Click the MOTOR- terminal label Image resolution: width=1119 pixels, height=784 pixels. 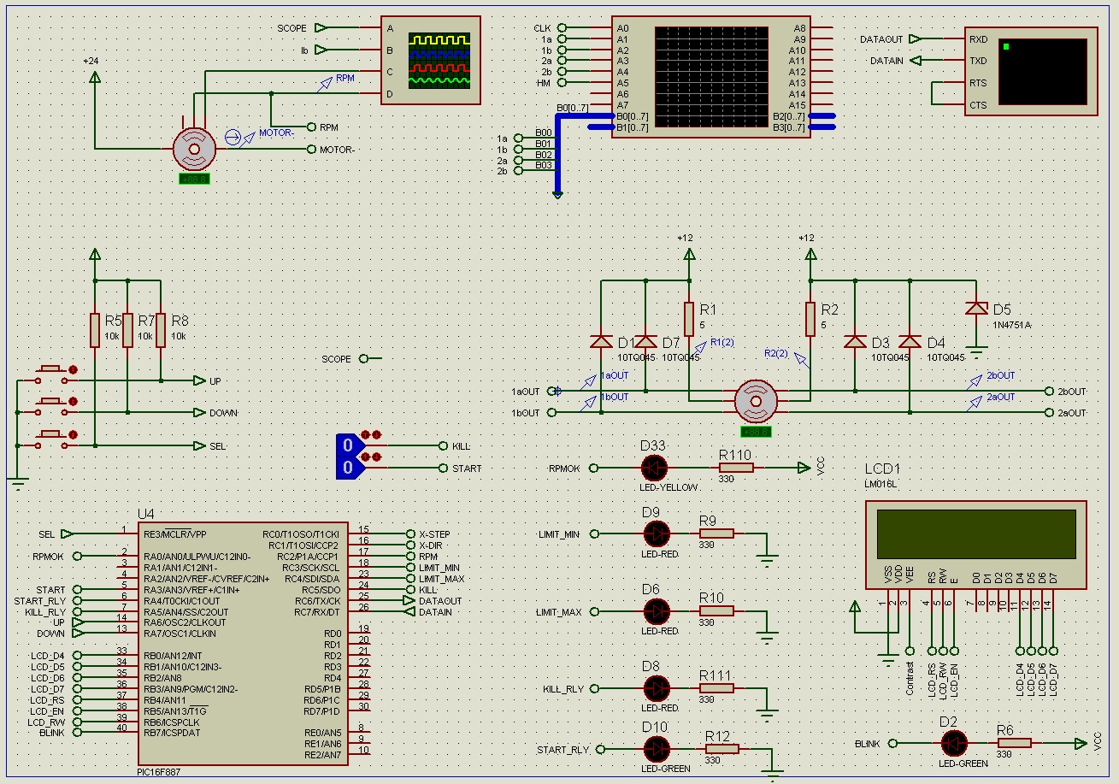[337, 150]
